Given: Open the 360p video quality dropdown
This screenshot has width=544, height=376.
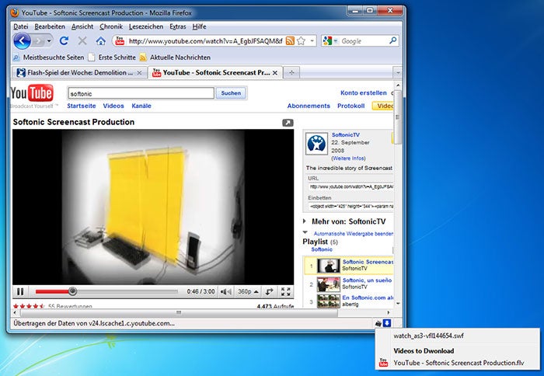Looking at the screenshot, I should [246, 292].
